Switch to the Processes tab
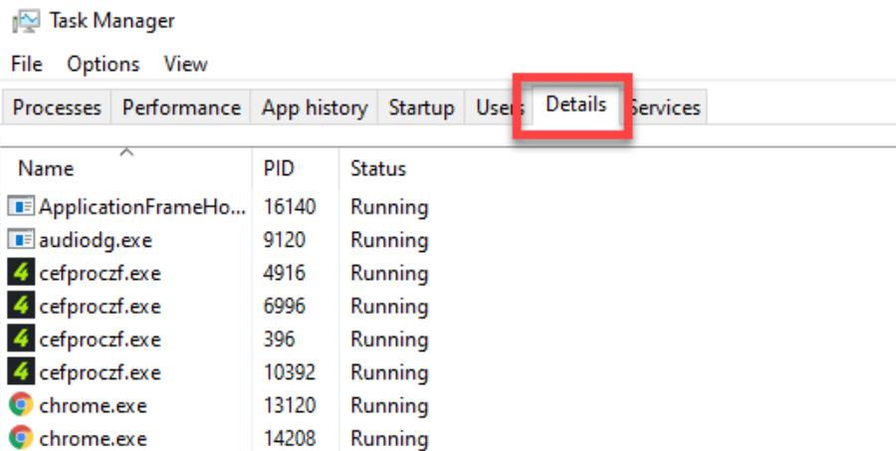Viewport: 896px width, 451px height. click(x=57, y=108)
